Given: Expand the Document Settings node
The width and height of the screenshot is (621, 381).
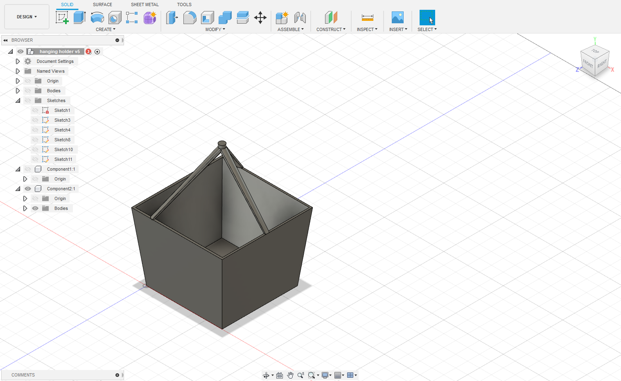Looking at the screenshot, I should pos(18,61).
